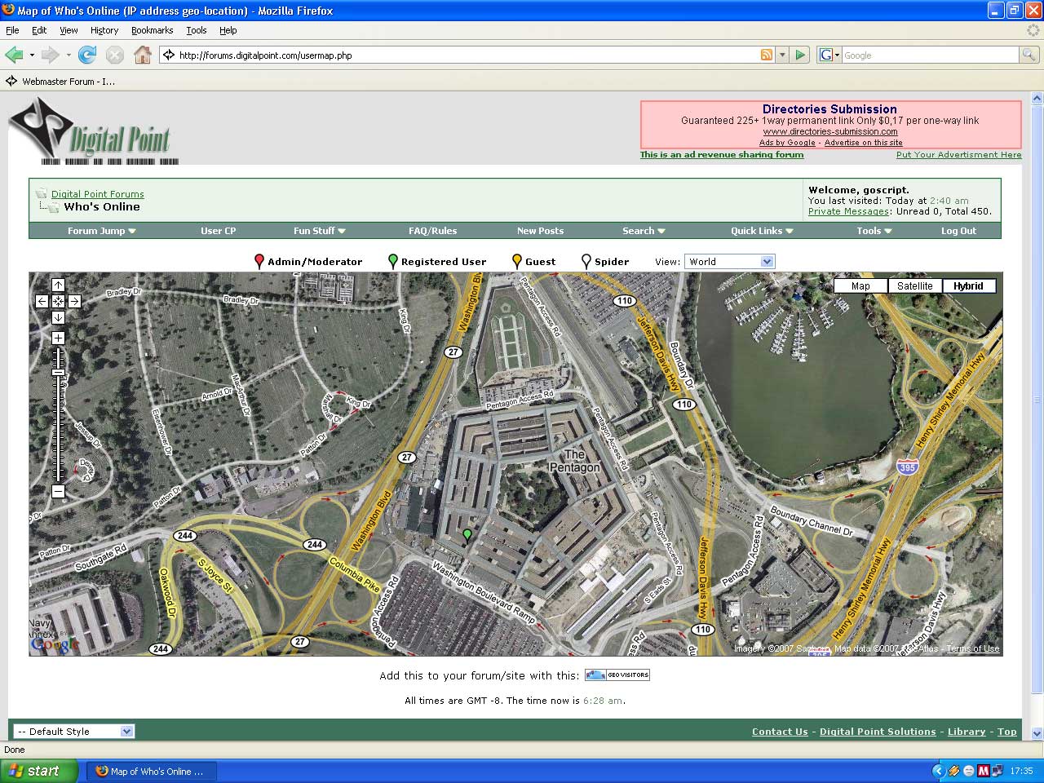This screenshot has height=783, width=1044.
Task: Click the Top link in the footer
Action: tap(1007, 732)
